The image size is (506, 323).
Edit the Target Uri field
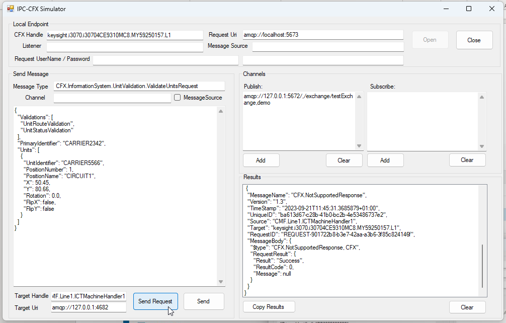(89, 307)
